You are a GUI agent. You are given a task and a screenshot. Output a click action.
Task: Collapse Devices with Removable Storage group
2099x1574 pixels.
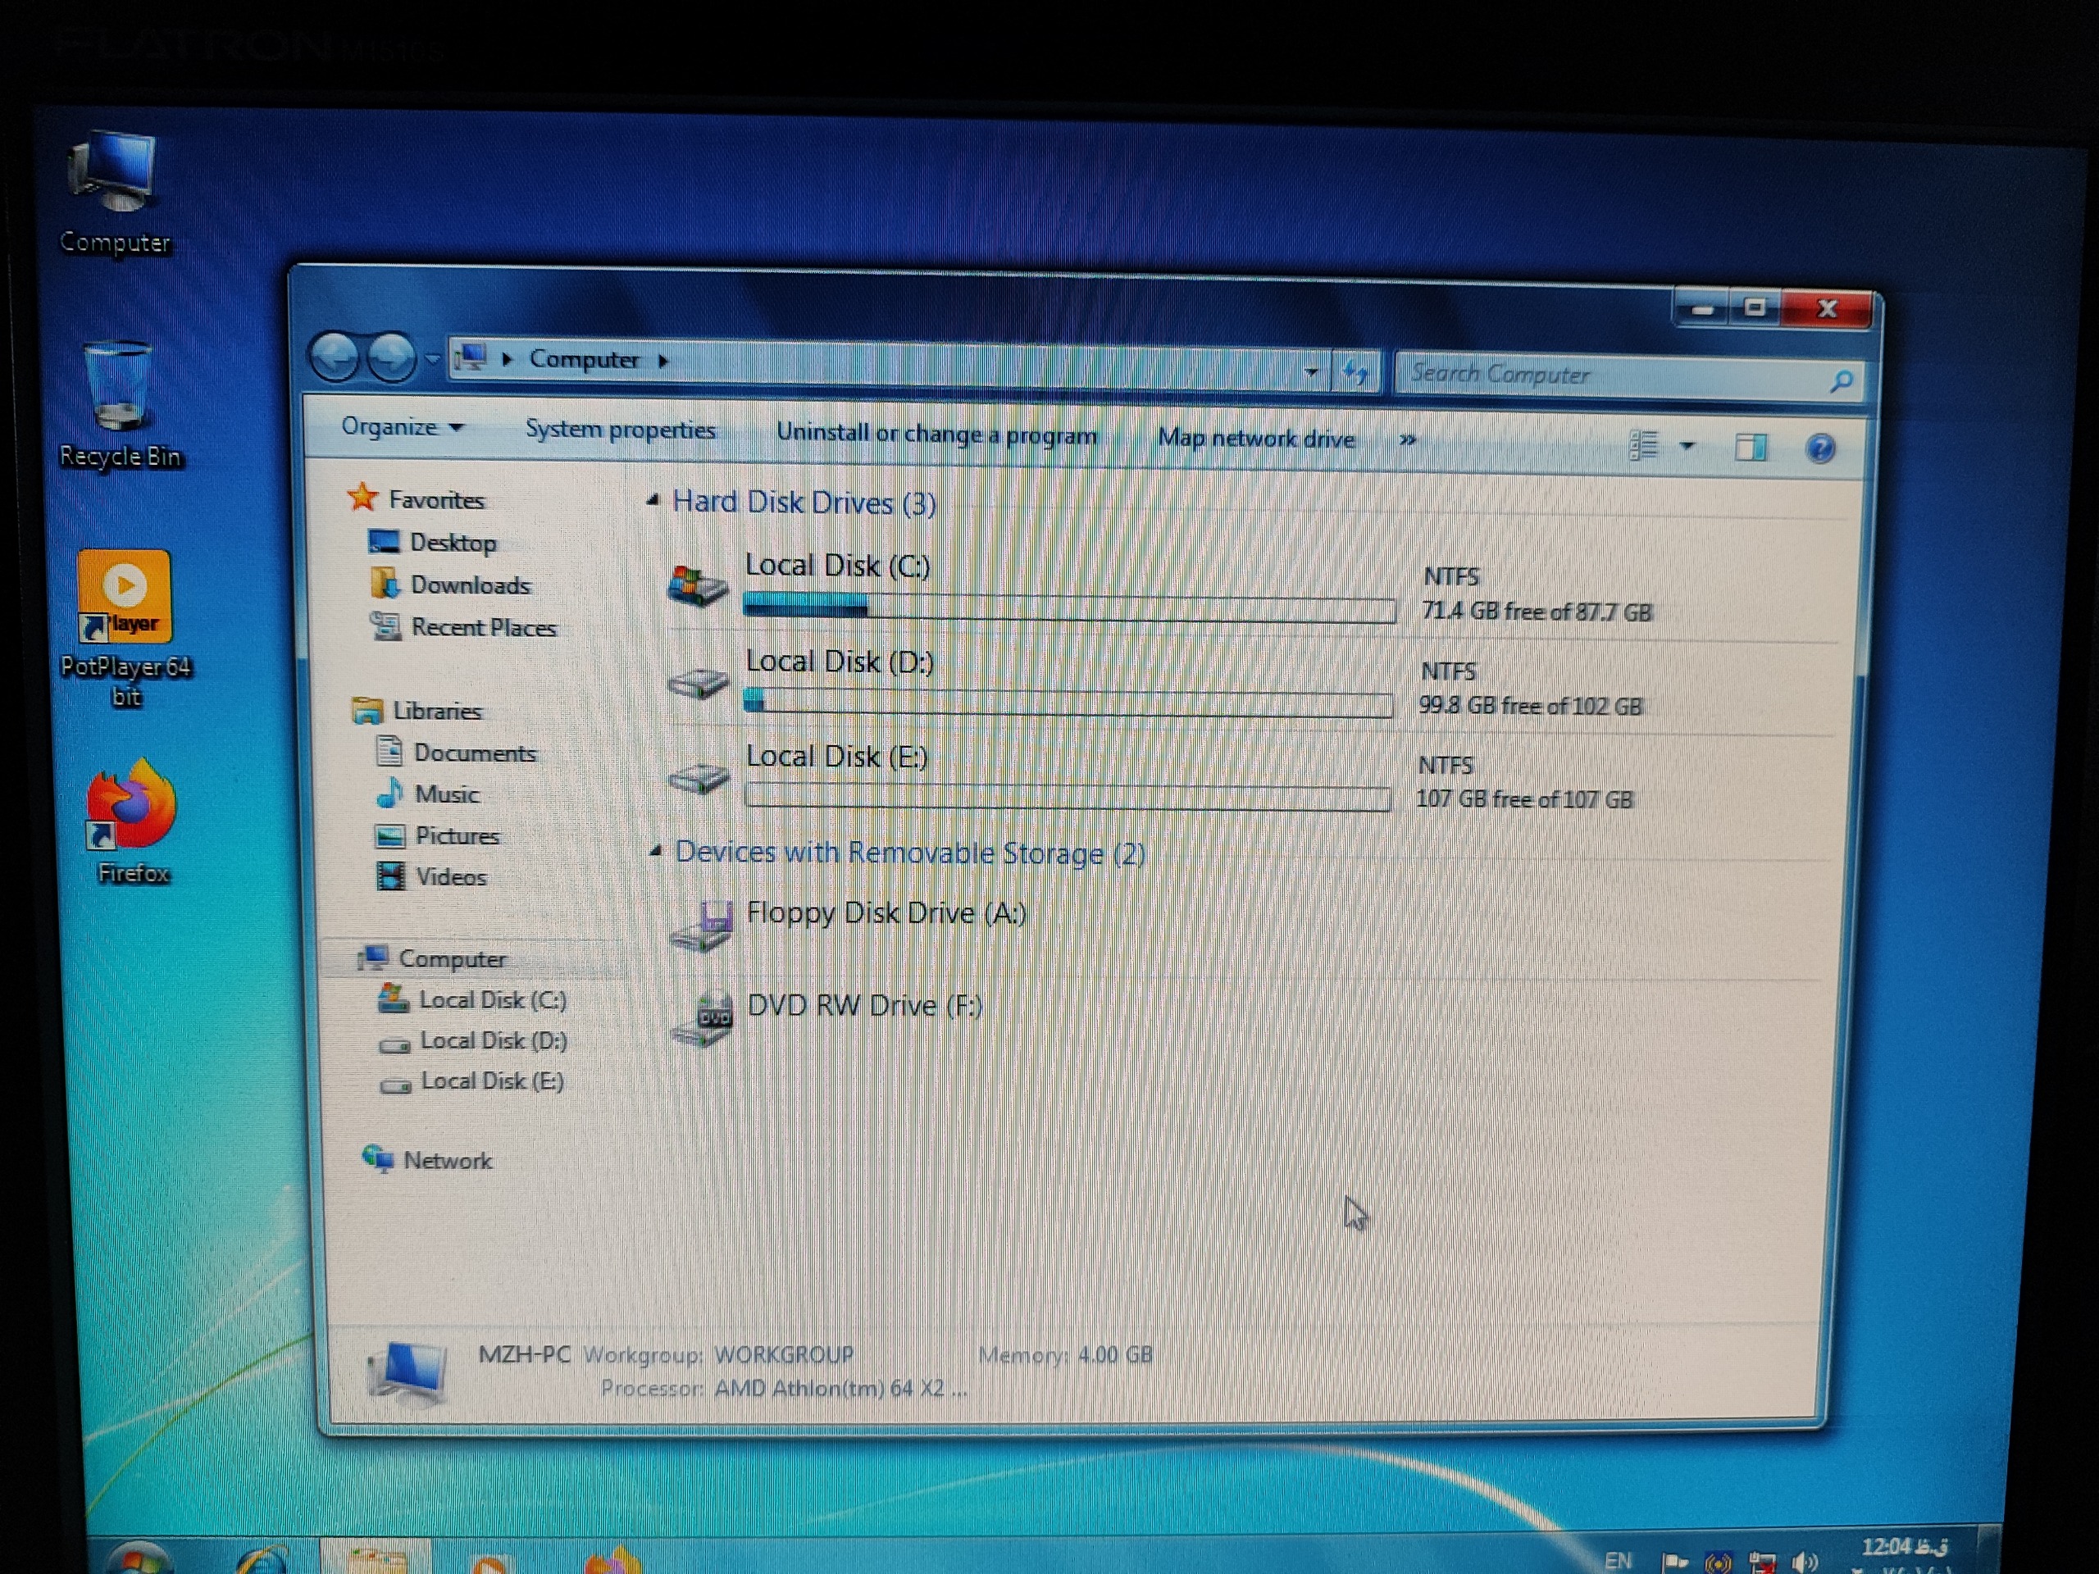click(x=655, y=851)
